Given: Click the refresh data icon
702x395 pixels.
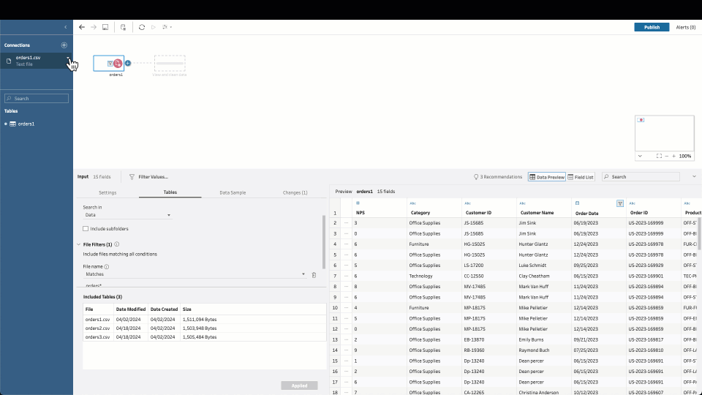Looking at the screenshot, I should [141, 27].
